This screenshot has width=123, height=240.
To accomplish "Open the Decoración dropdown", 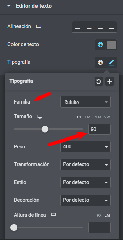I will [x=85, y=200].
